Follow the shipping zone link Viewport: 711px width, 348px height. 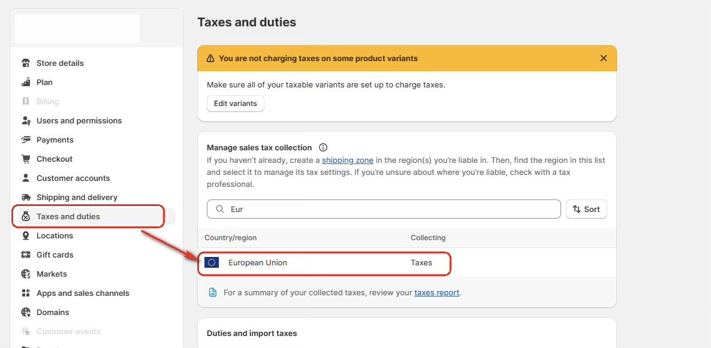(348, 161)
